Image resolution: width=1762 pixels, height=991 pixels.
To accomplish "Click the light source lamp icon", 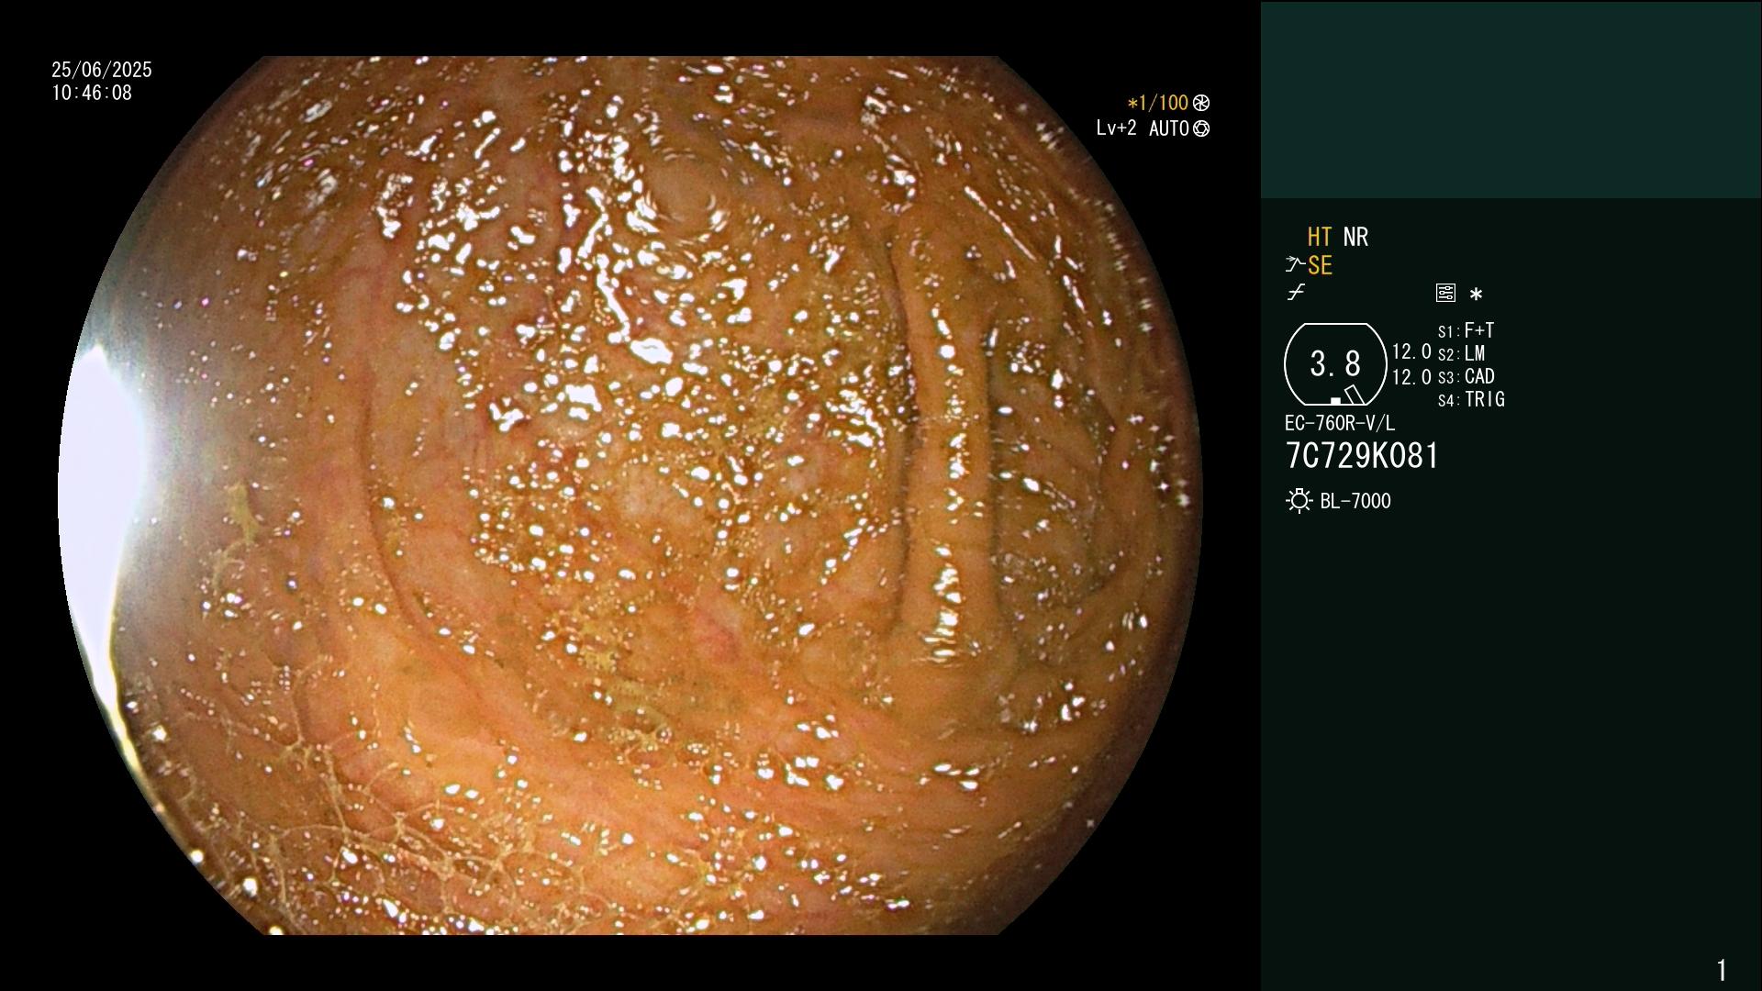I will (1299, 501).
